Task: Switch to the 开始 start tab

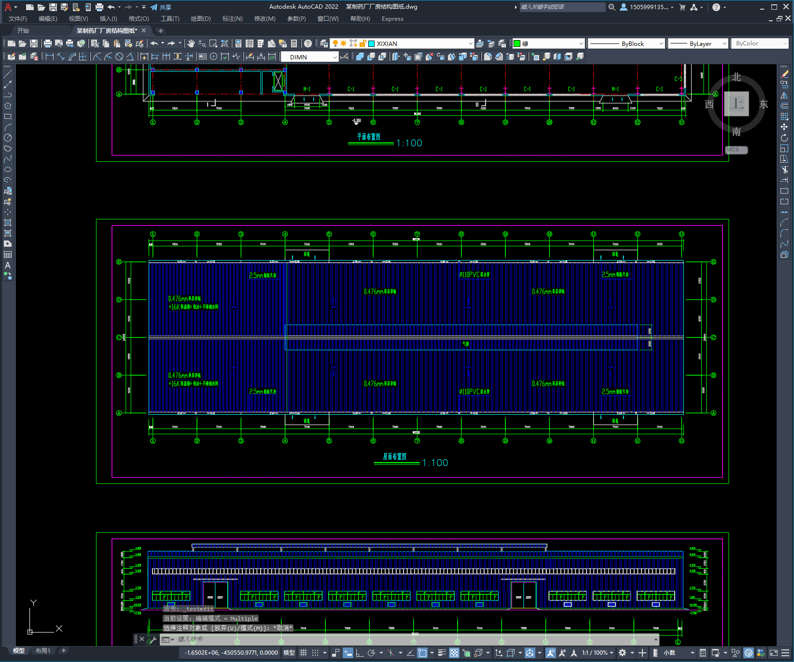Action: pyautogui.click(x=23, y=30)
